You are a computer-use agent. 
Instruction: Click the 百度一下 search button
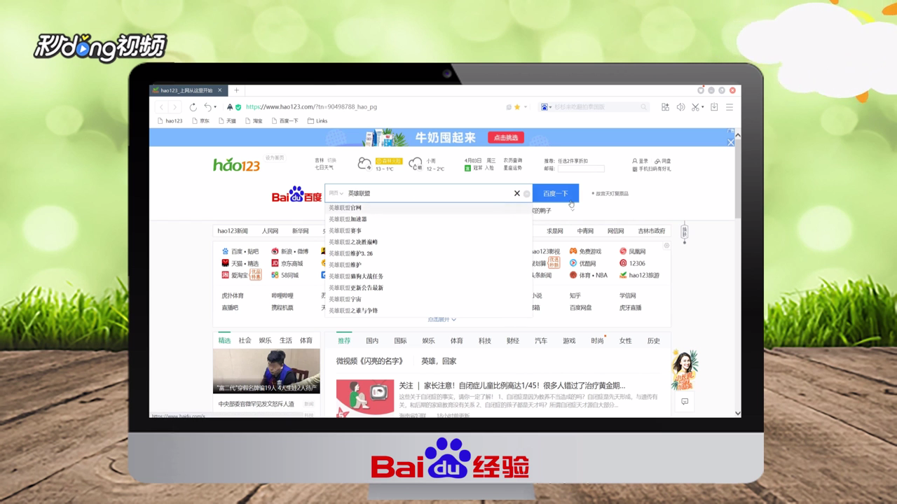[556, 193]
